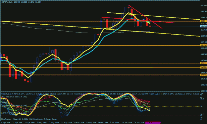Click the 140.210 price scale label
Viewport: 207px width, 124px height.
coord(204,85)
